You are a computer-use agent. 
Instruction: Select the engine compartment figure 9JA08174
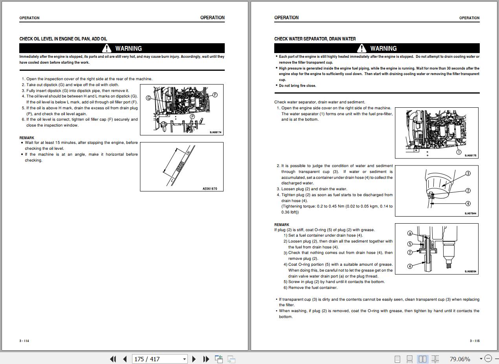click(182, 110)
